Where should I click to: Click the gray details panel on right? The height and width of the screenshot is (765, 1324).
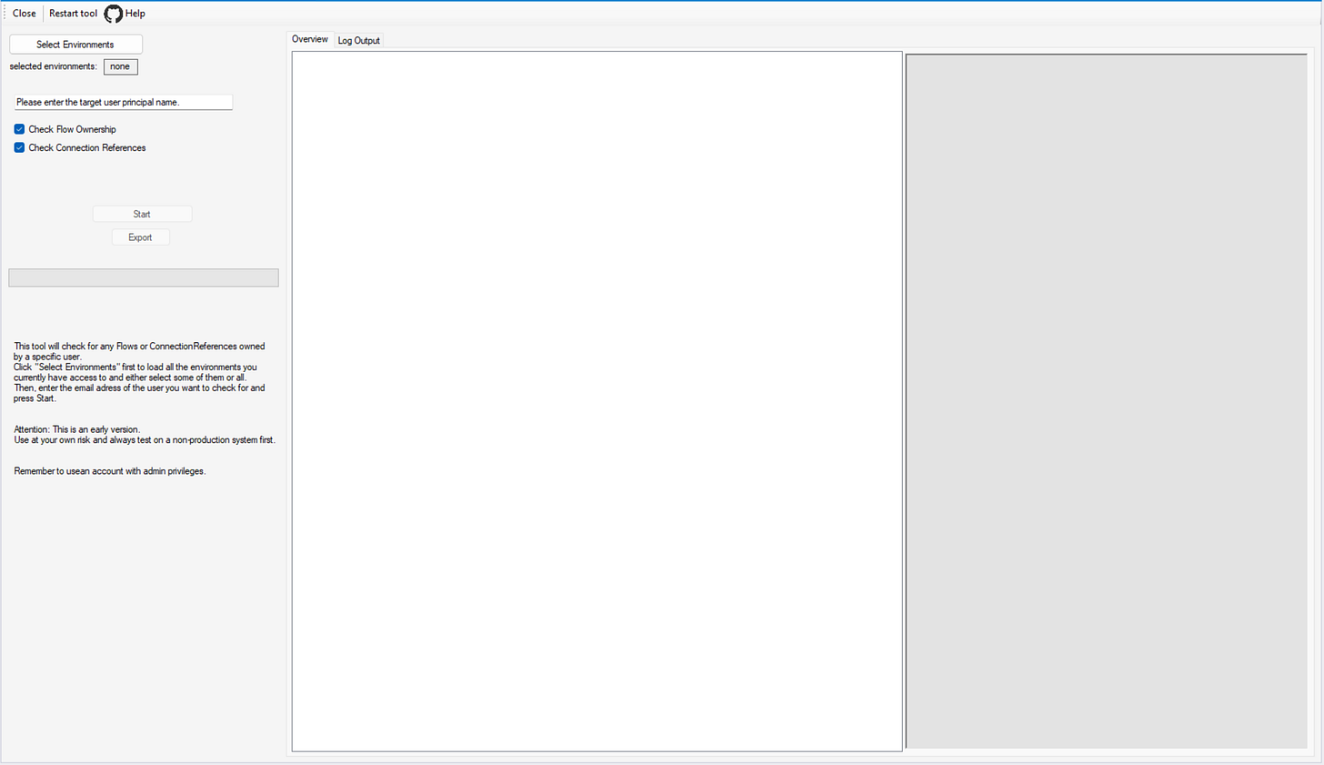[x=1107, y=401]
